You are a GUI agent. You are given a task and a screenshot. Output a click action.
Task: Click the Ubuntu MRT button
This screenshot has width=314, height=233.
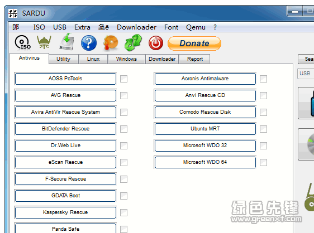[205, 129]
